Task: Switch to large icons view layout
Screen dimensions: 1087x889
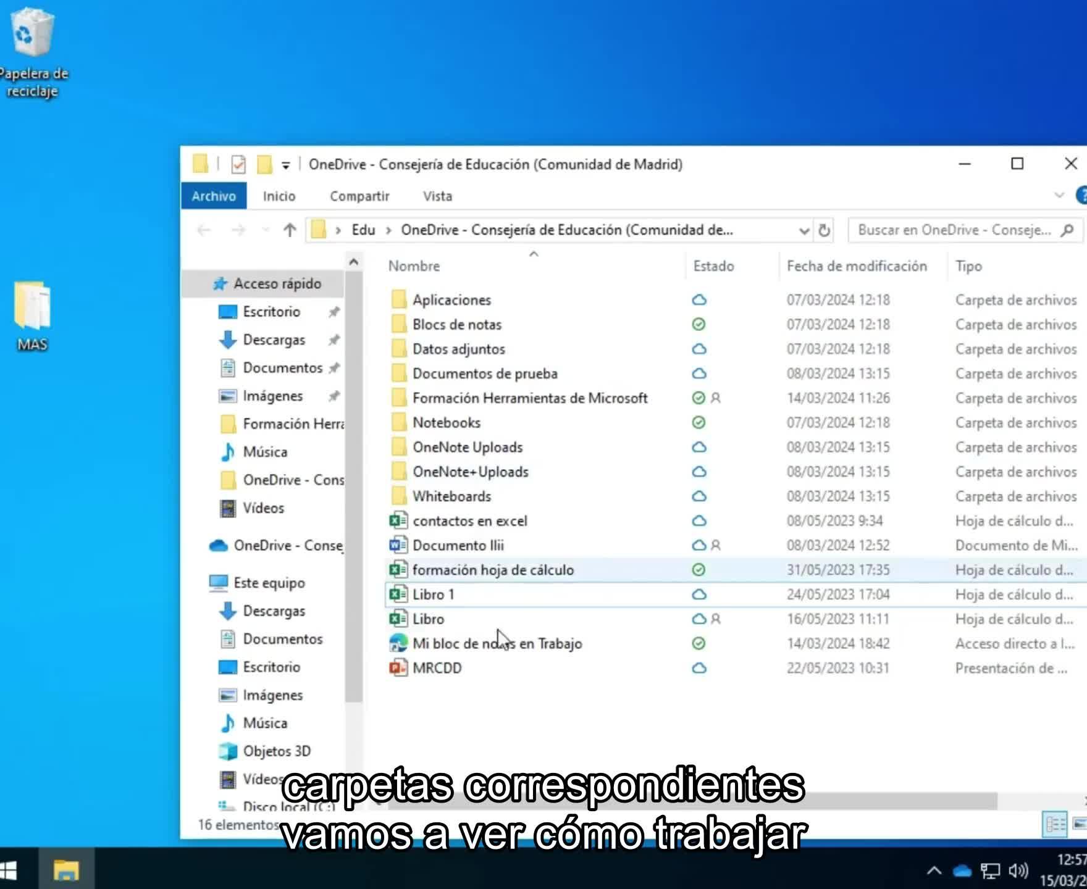Action: pos(1080,824)
